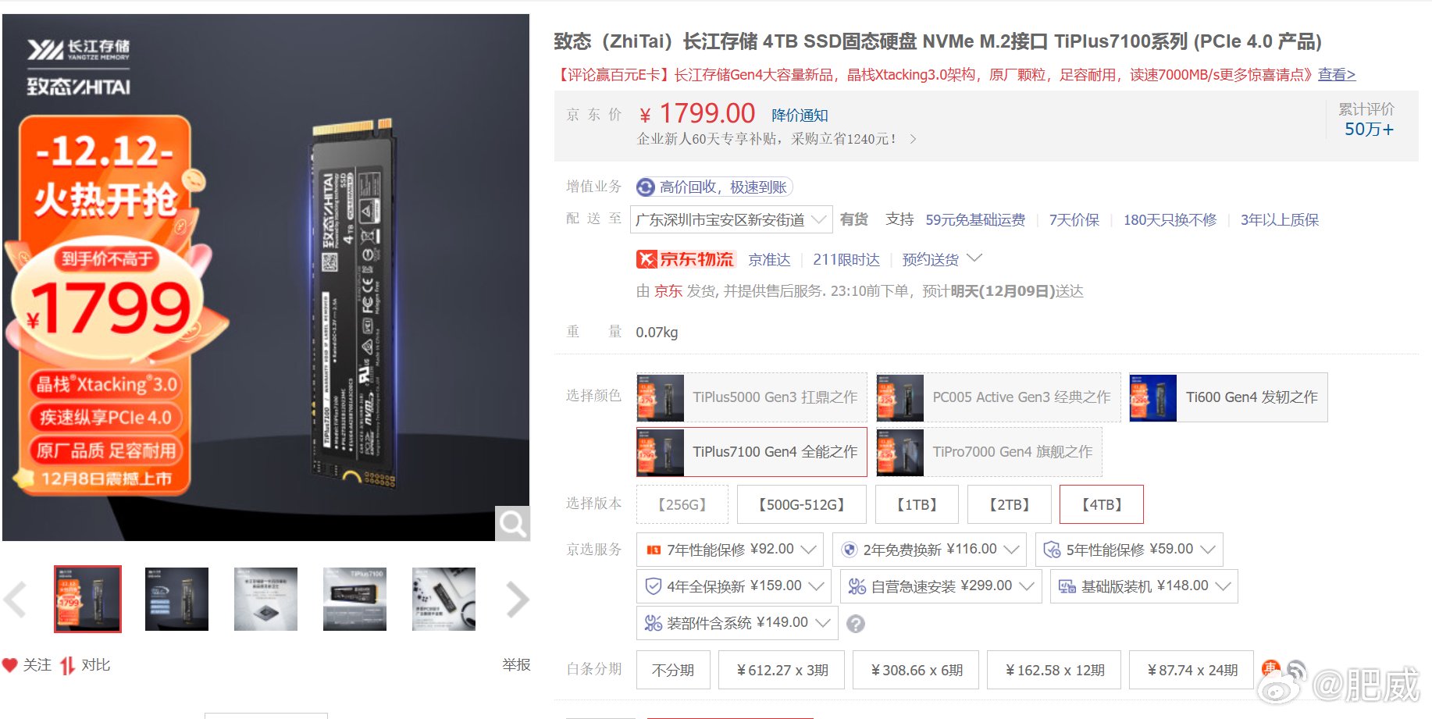Click the 高价回收 recycling circle icon
The image size is (1432, 719).
[x=645, y=187]
